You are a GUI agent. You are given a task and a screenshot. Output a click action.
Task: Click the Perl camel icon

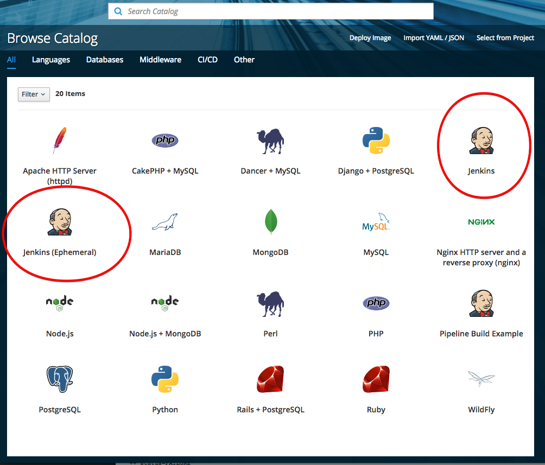(270, 304)
